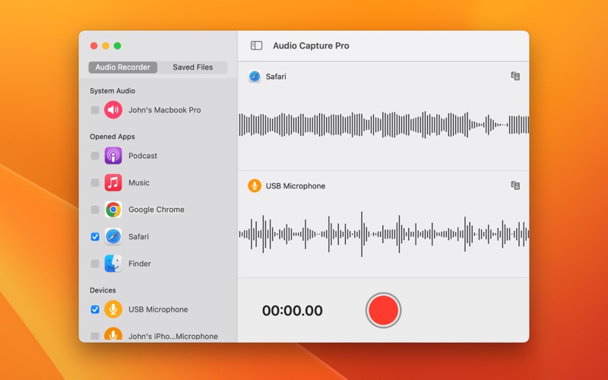This screenshot has width=608, height=380.
Task: Click the Music app icon
Action: click(x=113, y=182)
